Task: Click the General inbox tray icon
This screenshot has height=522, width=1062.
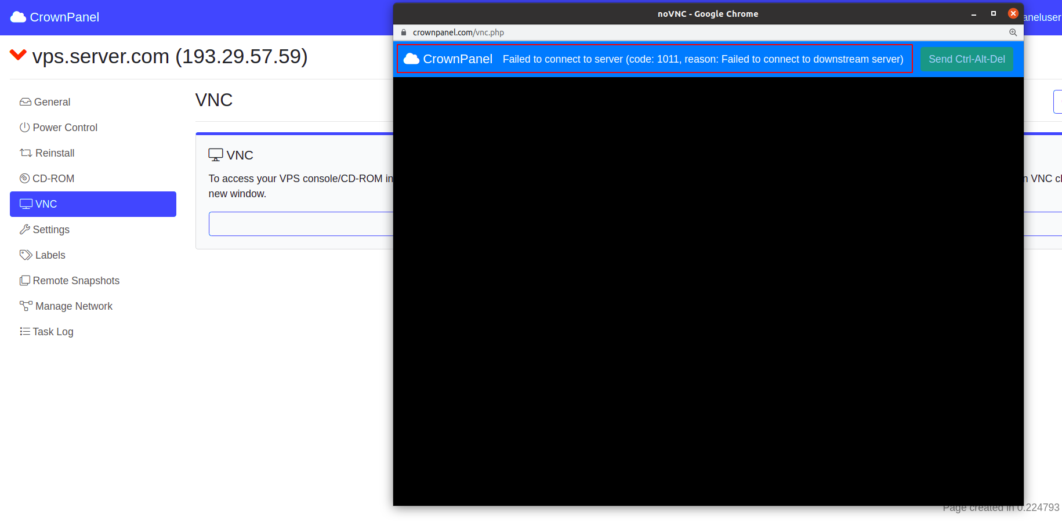Action: point(26,102)
